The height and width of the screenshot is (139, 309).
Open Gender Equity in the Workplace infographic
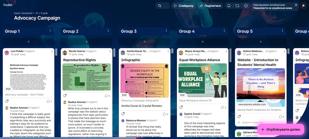tap(145, 80)
